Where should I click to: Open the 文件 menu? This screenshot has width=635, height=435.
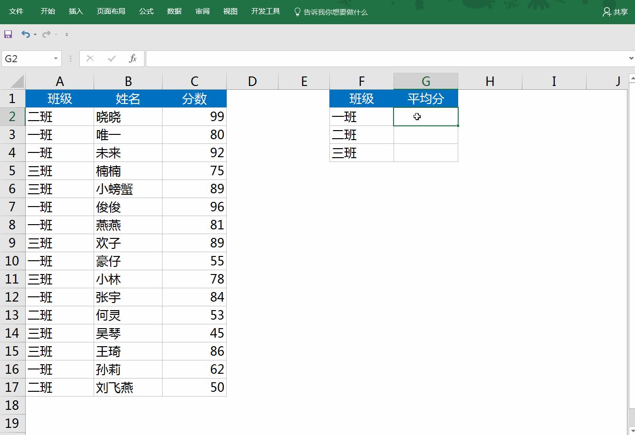[x=16, y=11]
